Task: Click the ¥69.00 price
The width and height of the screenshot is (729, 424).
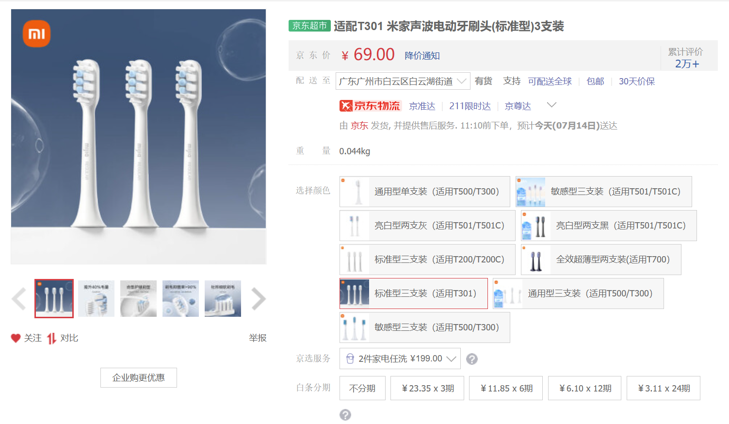Action: (x=368, y=54)
